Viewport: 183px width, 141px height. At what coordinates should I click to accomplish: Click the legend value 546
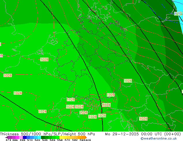[53, 140]
